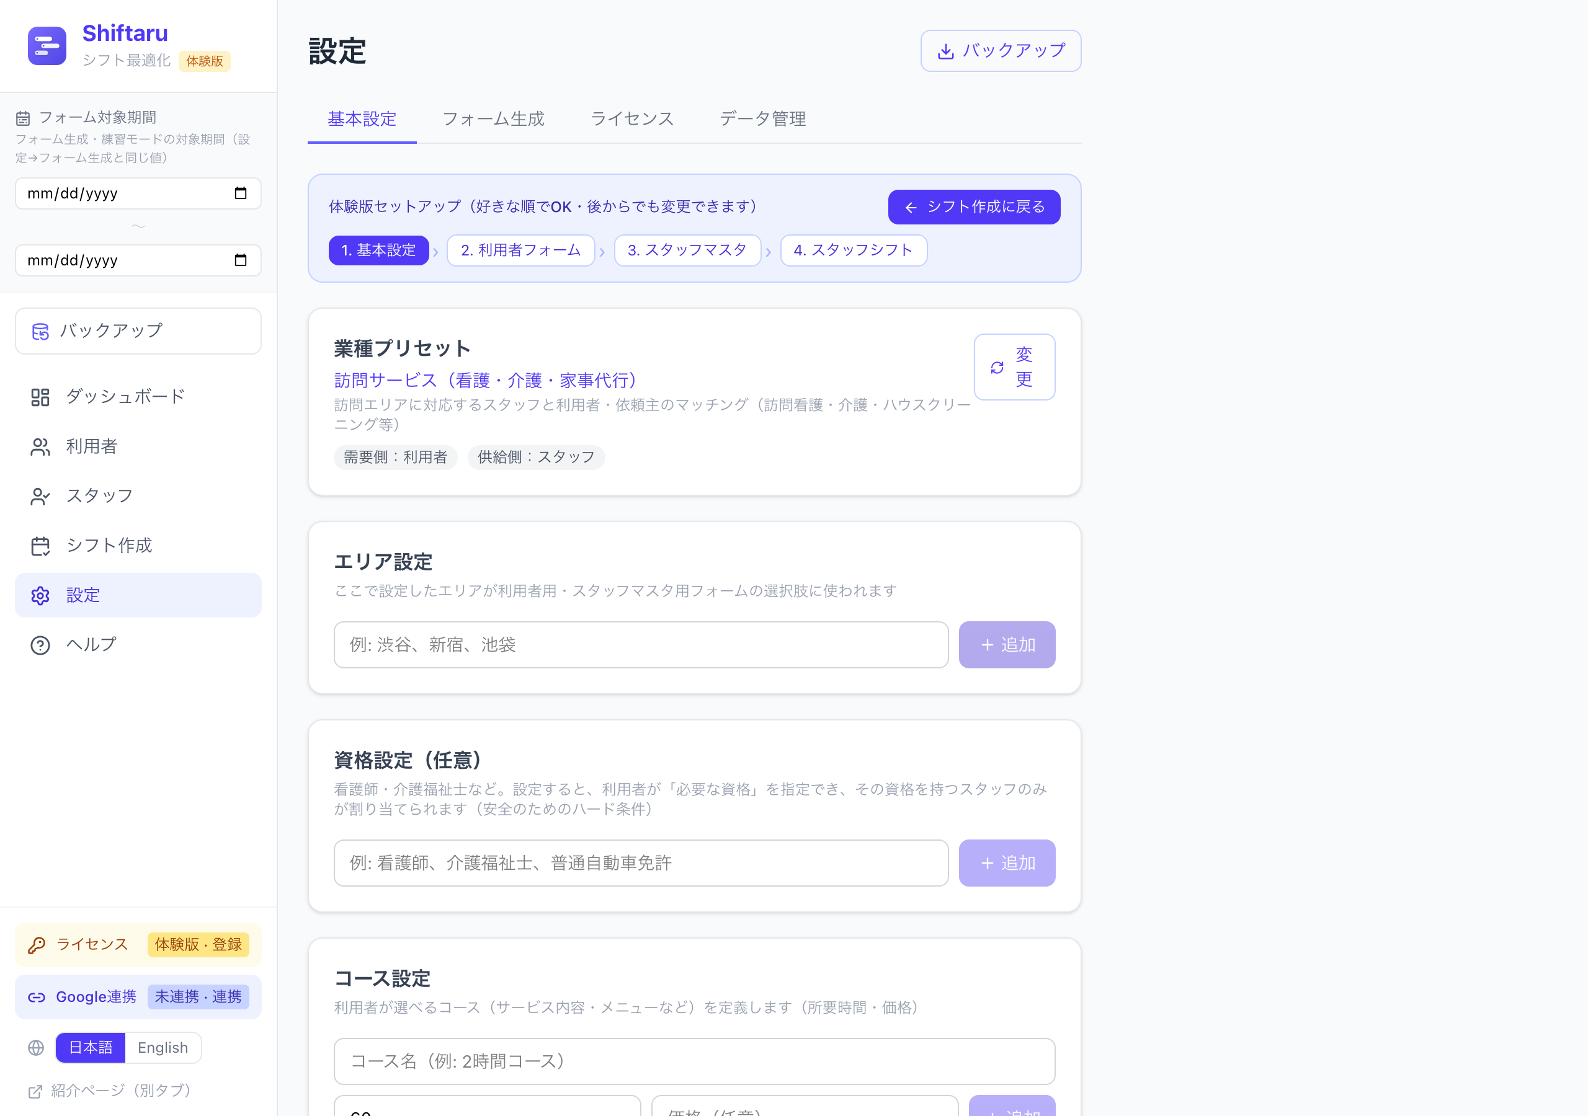Click the plus icon in エリア設定 追加

[987, 645]
